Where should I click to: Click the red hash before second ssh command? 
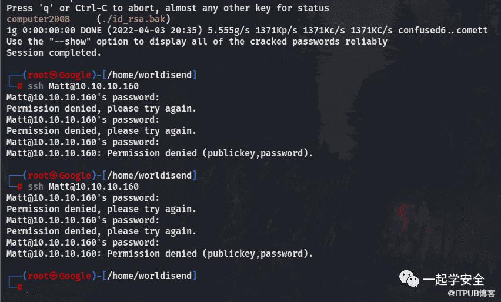[x=20, y=187]
